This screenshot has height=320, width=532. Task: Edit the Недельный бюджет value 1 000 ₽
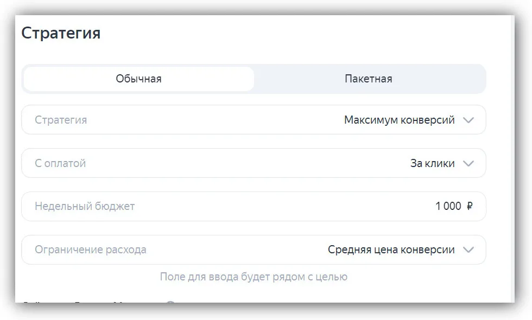[254, 206]
